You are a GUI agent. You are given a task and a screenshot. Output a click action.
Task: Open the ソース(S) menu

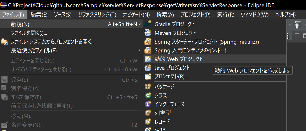63,15
